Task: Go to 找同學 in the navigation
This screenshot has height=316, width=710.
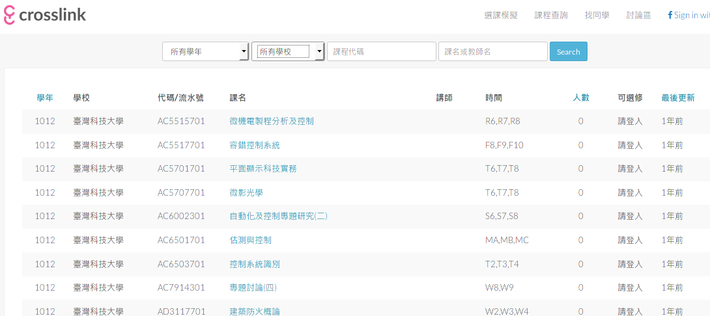Action: coord(597,16)
